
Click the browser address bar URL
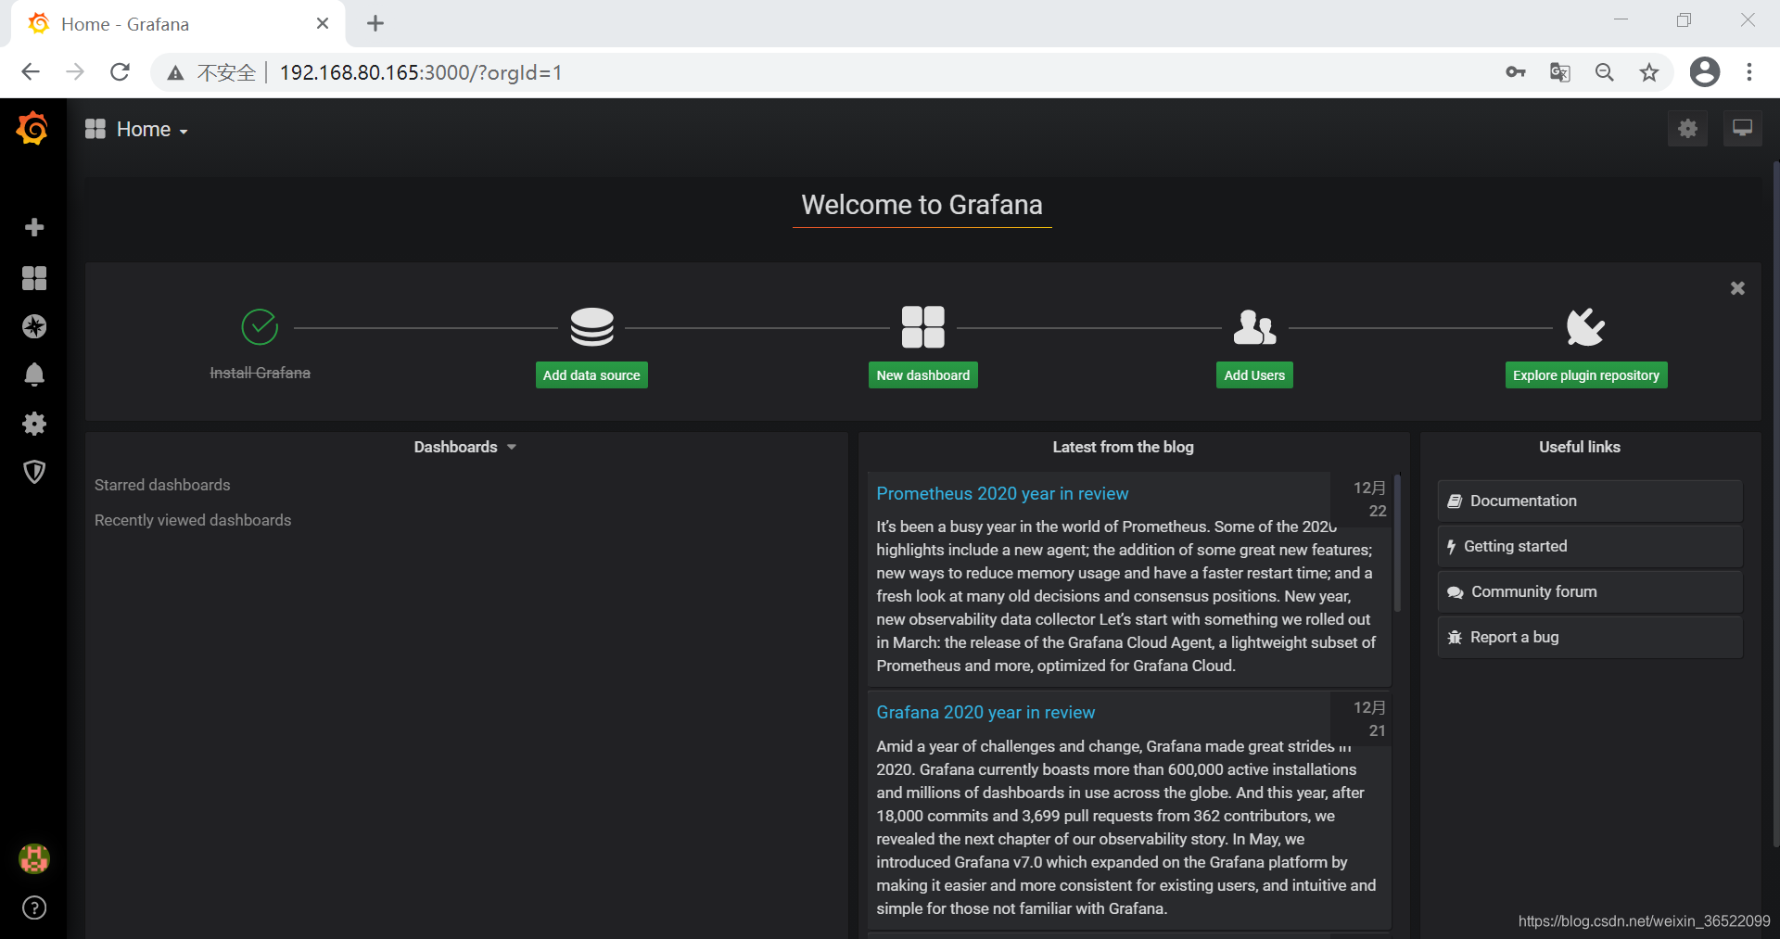(421, 72)
